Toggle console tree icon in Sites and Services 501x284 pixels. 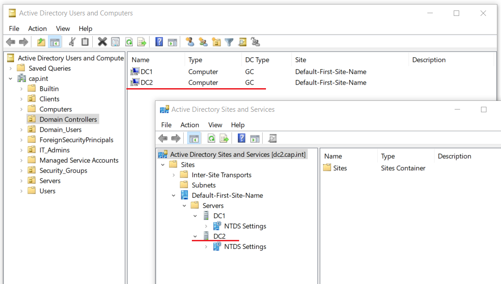click(194, 138)
